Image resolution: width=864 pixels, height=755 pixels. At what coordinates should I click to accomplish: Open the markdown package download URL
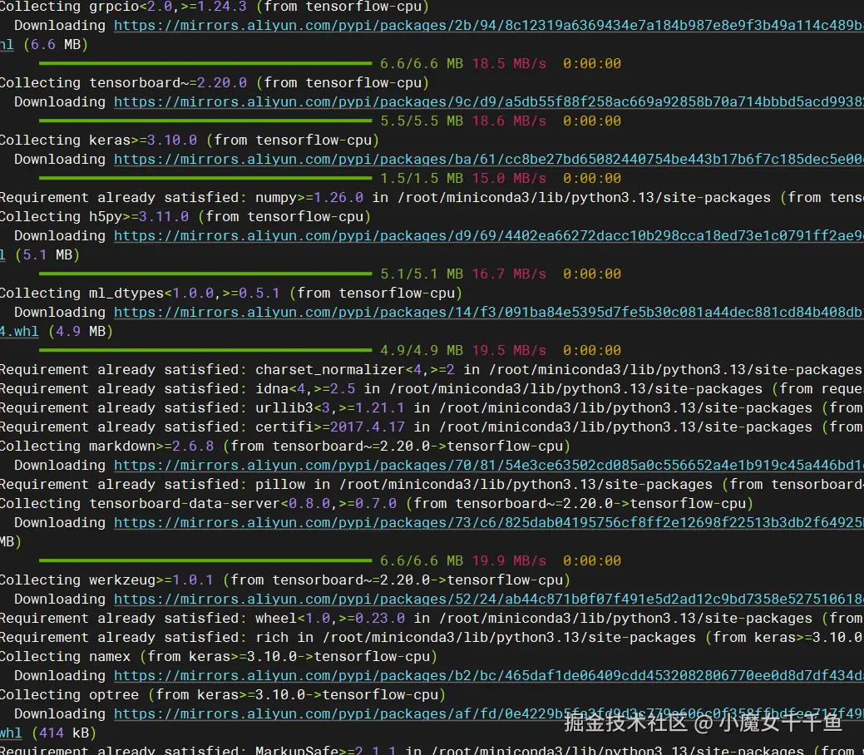(489, 466)
